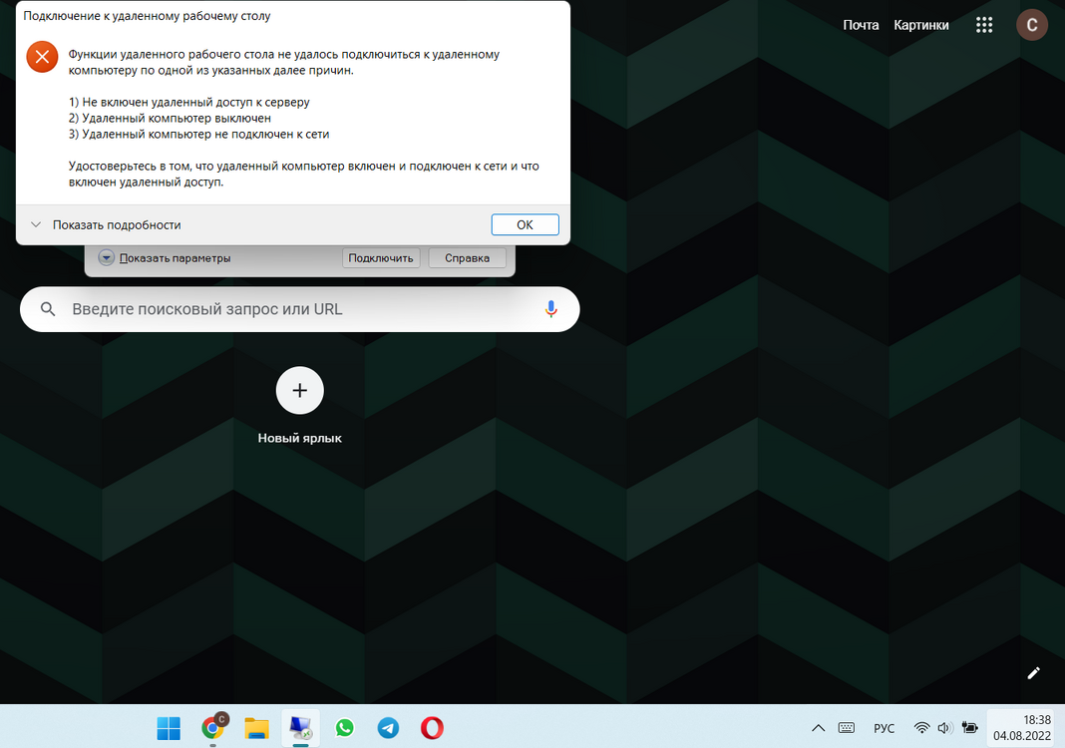1065x748 pixels.
Task: Start voice search with the microphone icon
Action: [550, 309]
